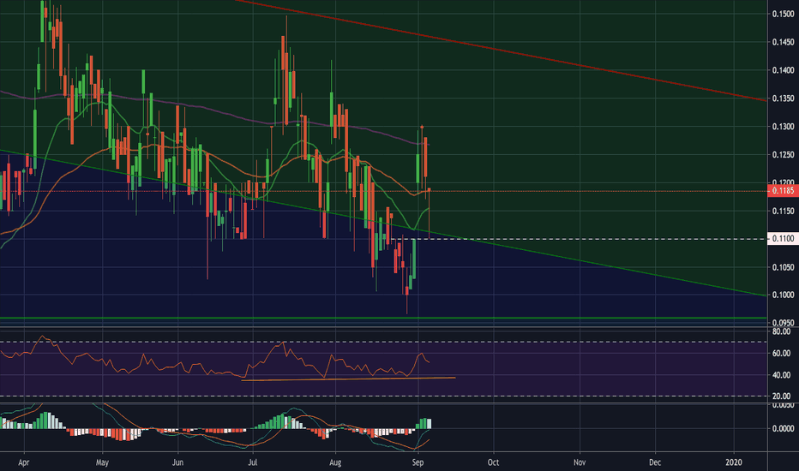Click the 0.1150 price axis label

pyautogui.click(x=784, y=211)
